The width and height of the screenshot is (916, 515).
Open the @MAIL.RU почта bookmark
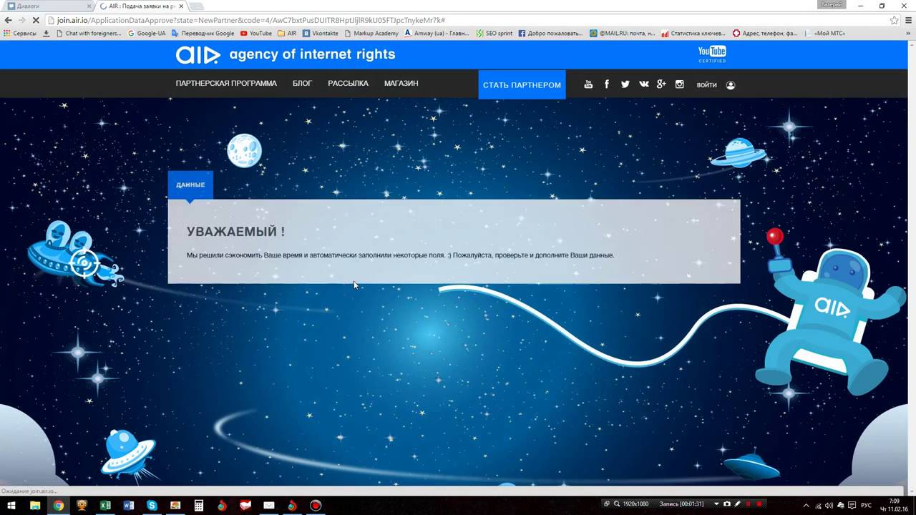pos(623,33)
